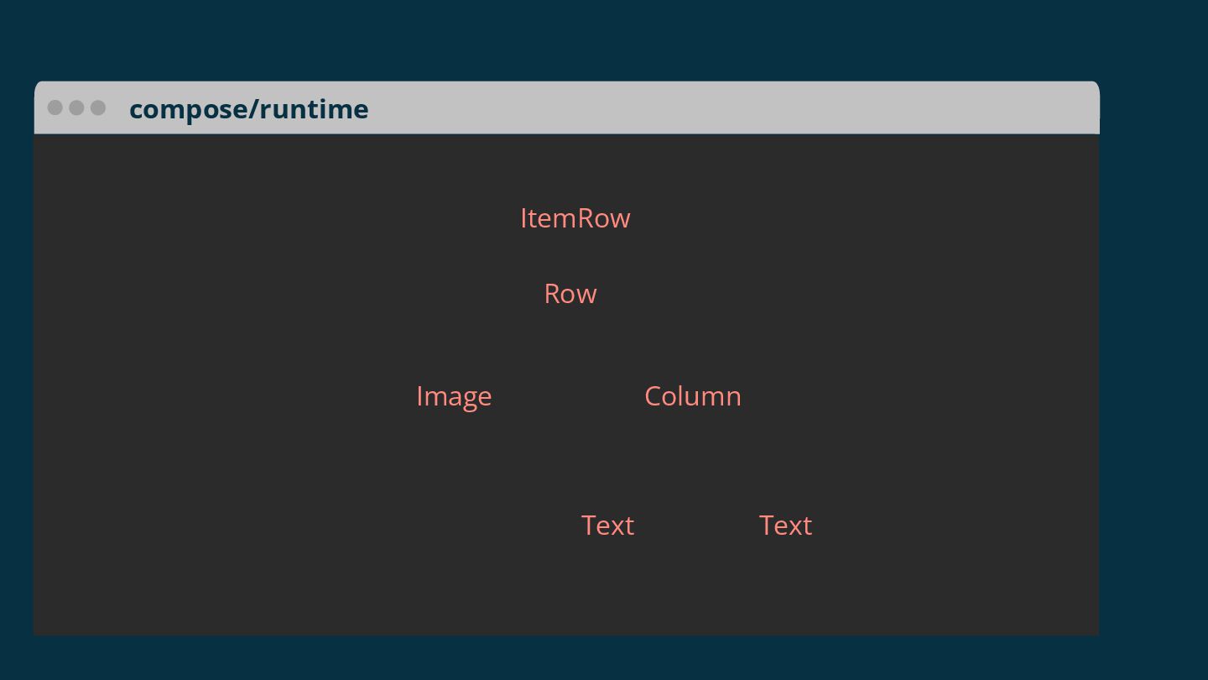Pick the Image leaf left of Column

pos(454,396)
